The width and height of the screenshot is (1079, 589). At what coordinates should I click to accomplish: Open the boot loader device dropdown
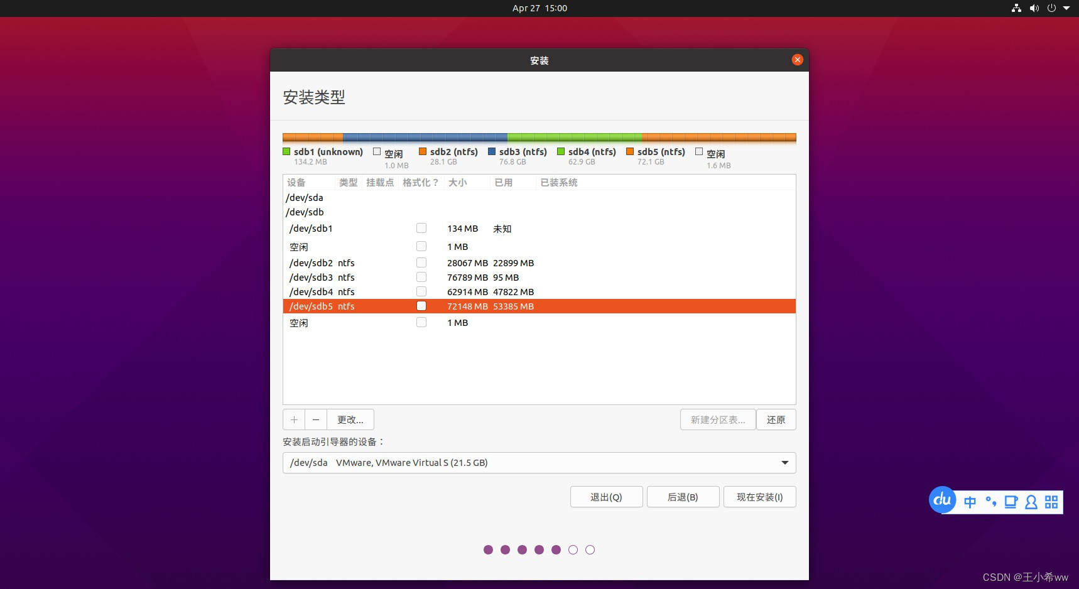[x=539, y=463]
